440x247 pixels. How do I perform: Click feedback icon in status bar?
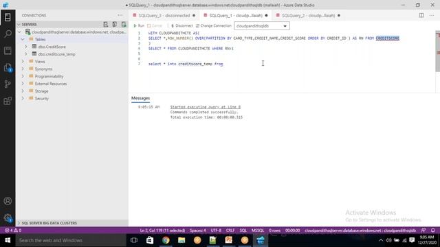(x=423, y=231)
